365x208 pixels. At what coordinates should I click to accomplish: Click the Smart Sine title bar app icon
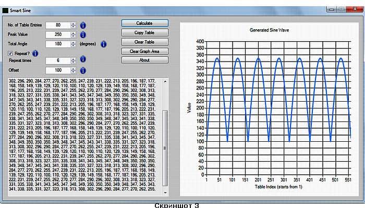click(5, 10)
